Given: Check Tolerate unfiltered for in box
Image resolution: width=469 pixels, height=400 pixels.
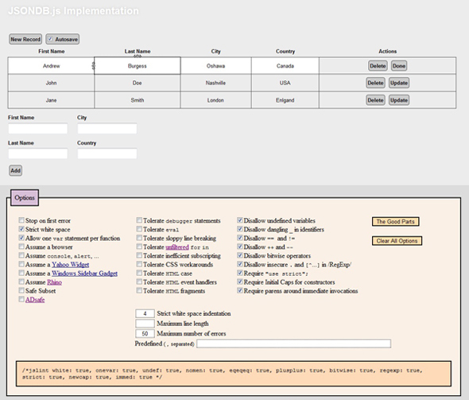Looking at the screenshot, I should (139, 247).
